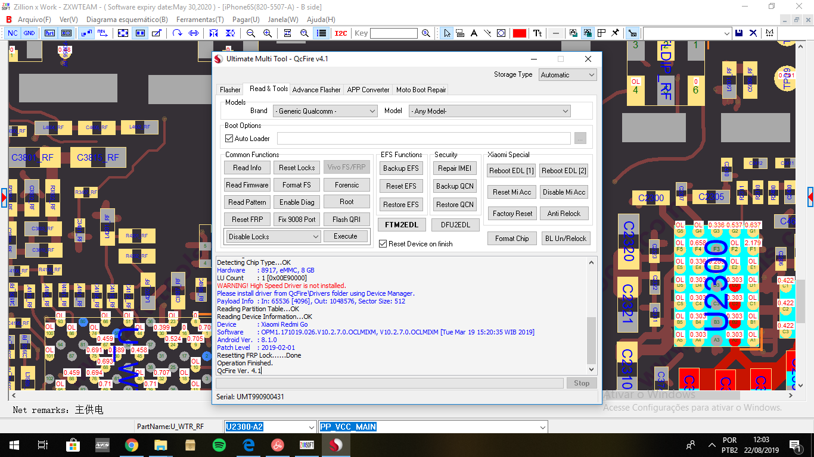Image resolution: width=814 pixels, height=457 pixels.
Task: Open the empty toolbar combo box
Action: point(687,33)
